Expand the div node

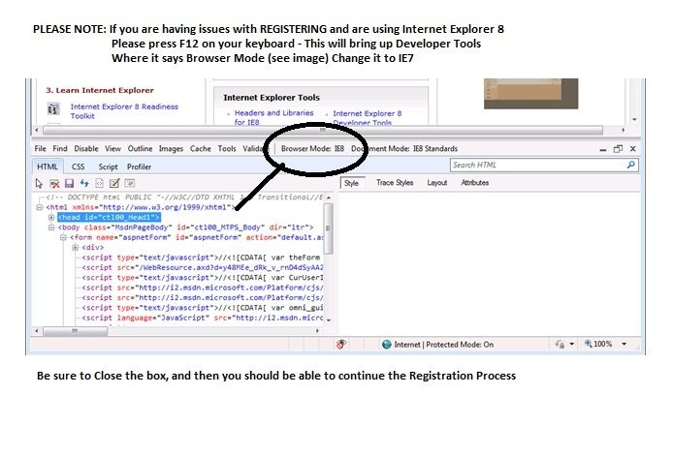(x=75, y=247)
